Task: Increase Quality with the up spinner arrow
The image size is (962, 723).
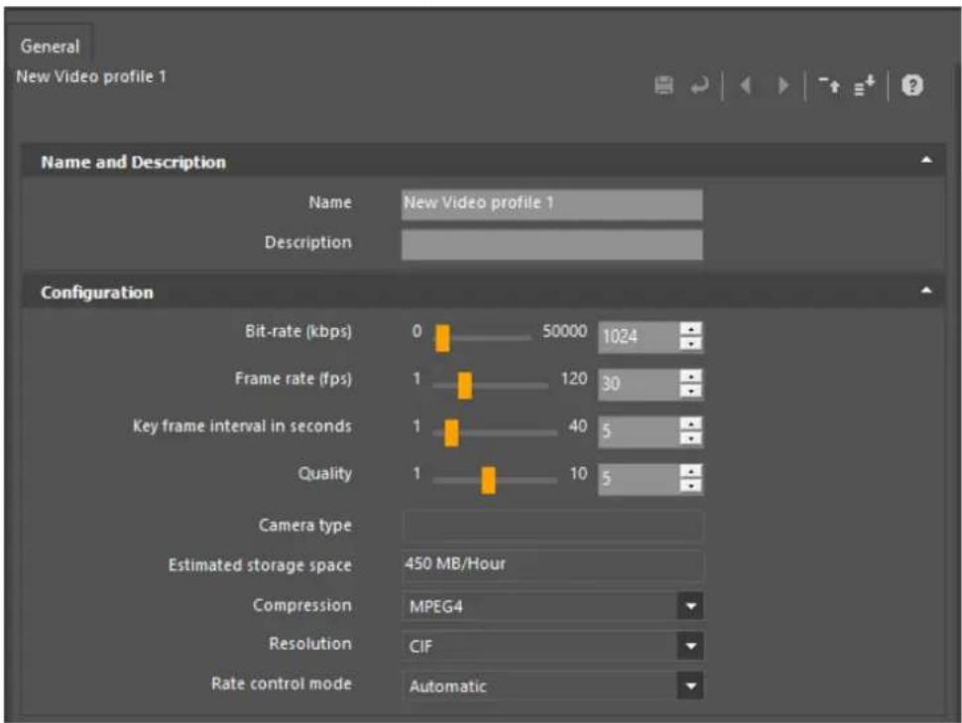Action: pyautogui.click(x=691, y=471)
